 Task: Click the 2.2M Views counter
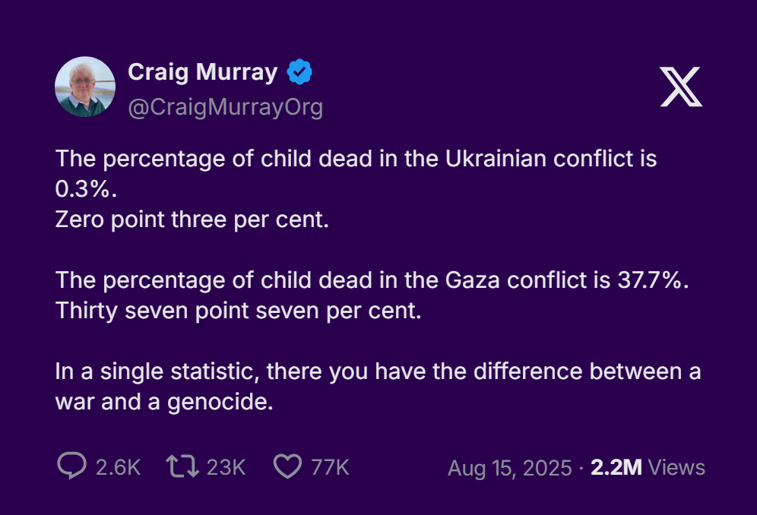tap(648, 468)
